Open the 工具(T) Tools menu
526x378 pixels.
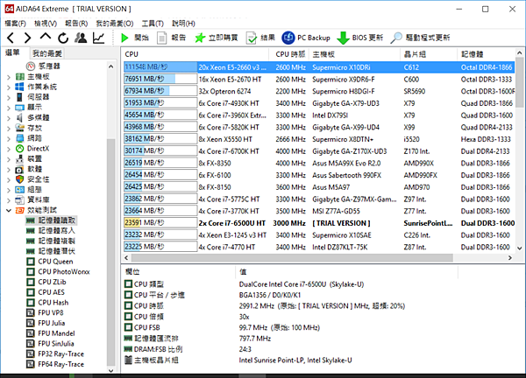click(153, 24)
